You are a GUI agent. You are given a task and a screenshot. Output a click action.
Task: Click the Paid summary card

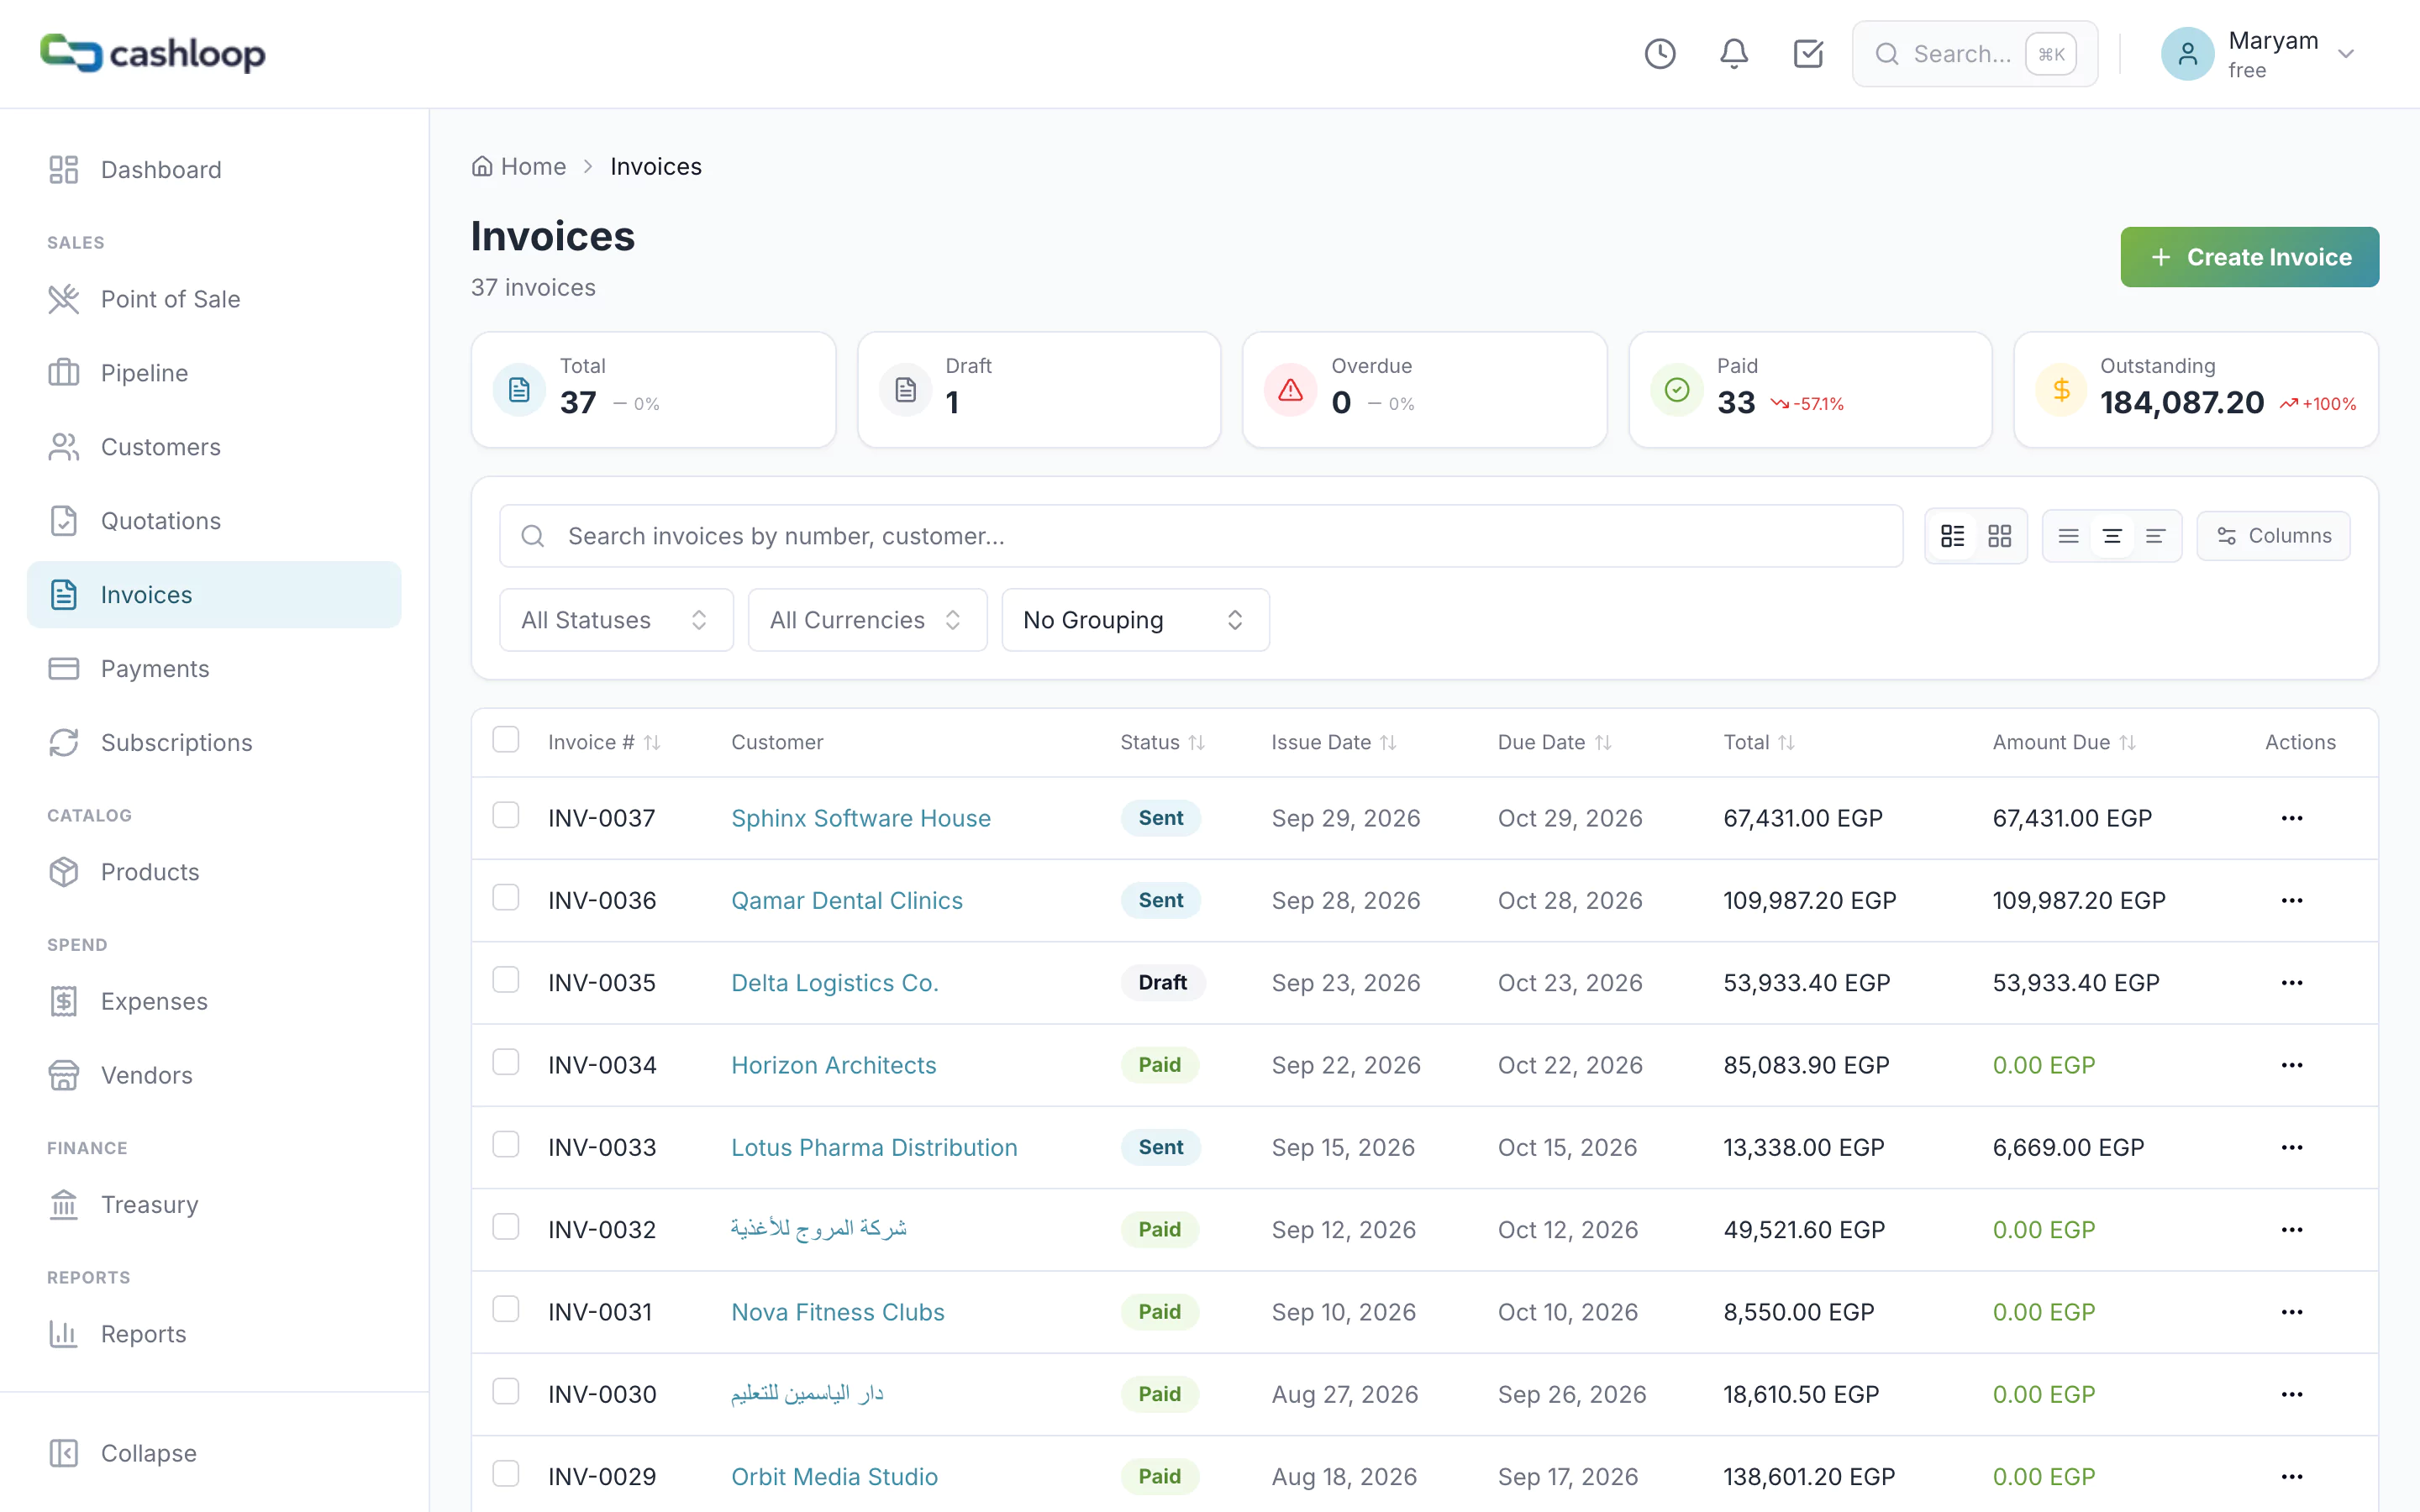pos(1810,390)
